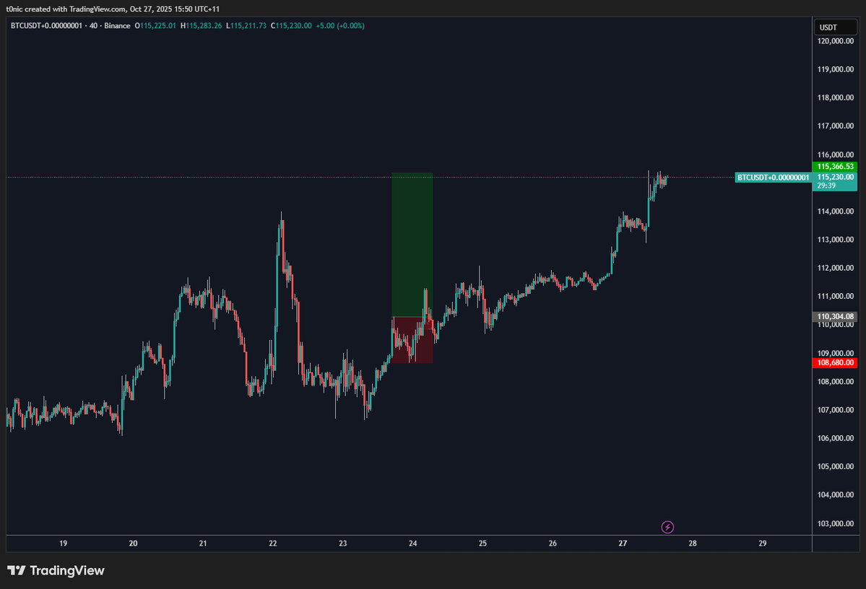This screenshot has width=866, height=589.
Task: Click the 120,000.00 price axis label
Action: (x=835, y=41)
